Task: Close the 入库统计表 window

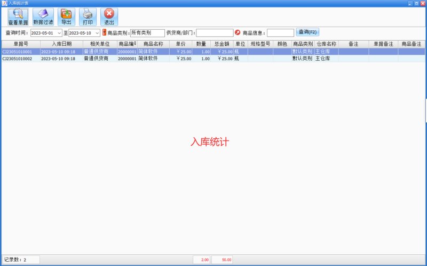Action: (x=423, y=4)
